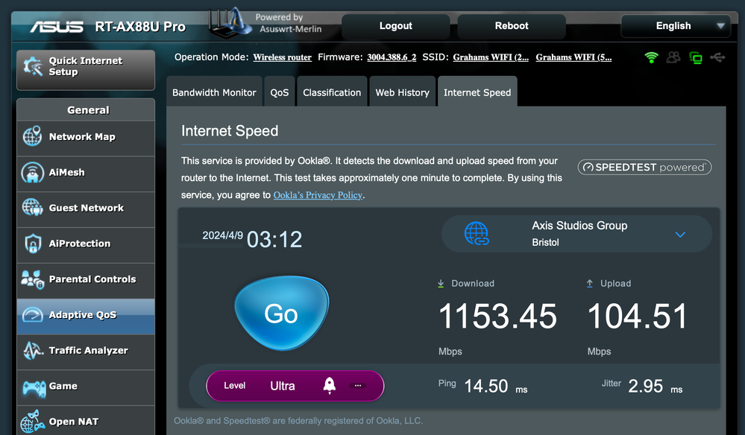Viewport: 745px width, 435px height.
Task: Click the Grahams WIFI (2... SSID link
Action: click(x=491, y=57)
